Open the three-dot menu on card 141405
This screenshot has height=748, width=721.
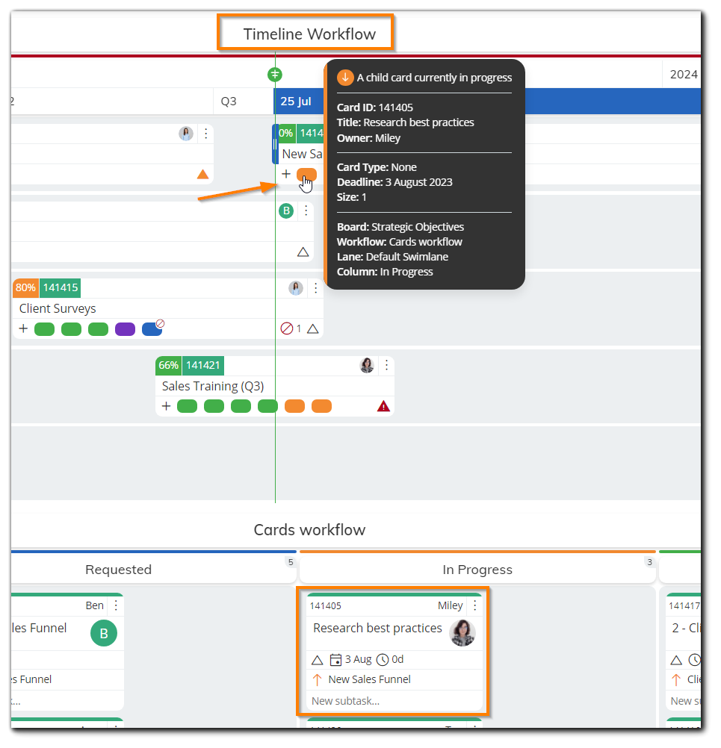pyautogui.click(x=476, y=605)
